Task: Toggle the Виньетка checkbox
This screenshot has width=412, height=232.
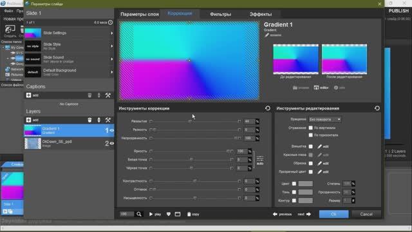Action: coord(310,146)
